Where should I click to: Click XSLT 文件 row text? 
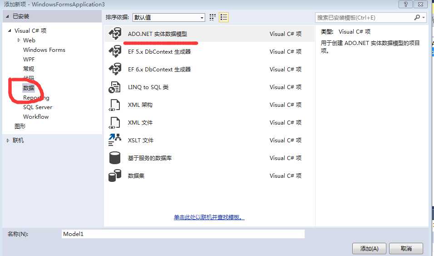141,141
